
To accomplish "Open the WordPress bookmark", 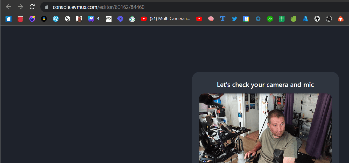I will pyautogui.click(x=56, y=19).
